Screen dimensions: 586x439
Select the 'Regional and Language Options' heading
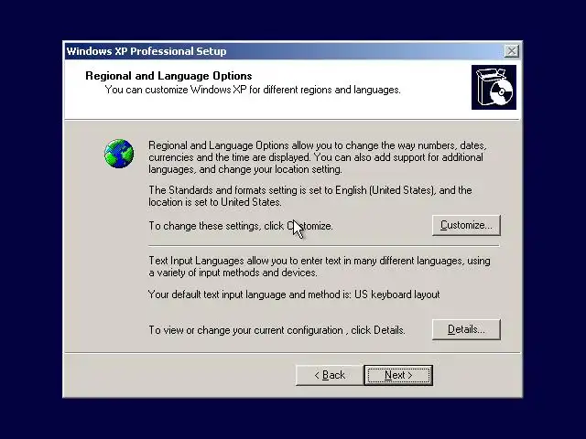168,76
